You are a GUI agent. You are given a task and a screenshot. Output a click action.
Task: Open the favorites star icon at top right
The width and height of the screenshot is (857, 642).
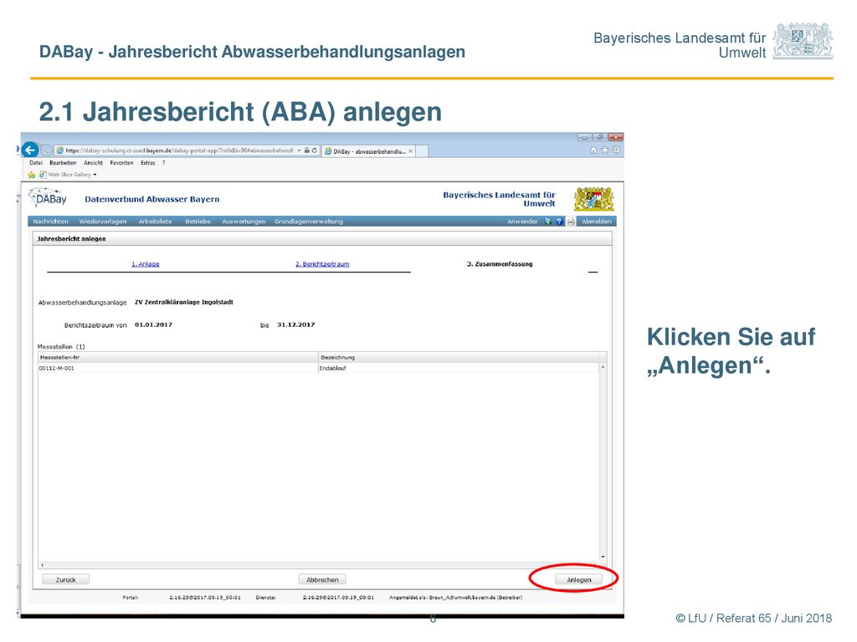[605, 150]
